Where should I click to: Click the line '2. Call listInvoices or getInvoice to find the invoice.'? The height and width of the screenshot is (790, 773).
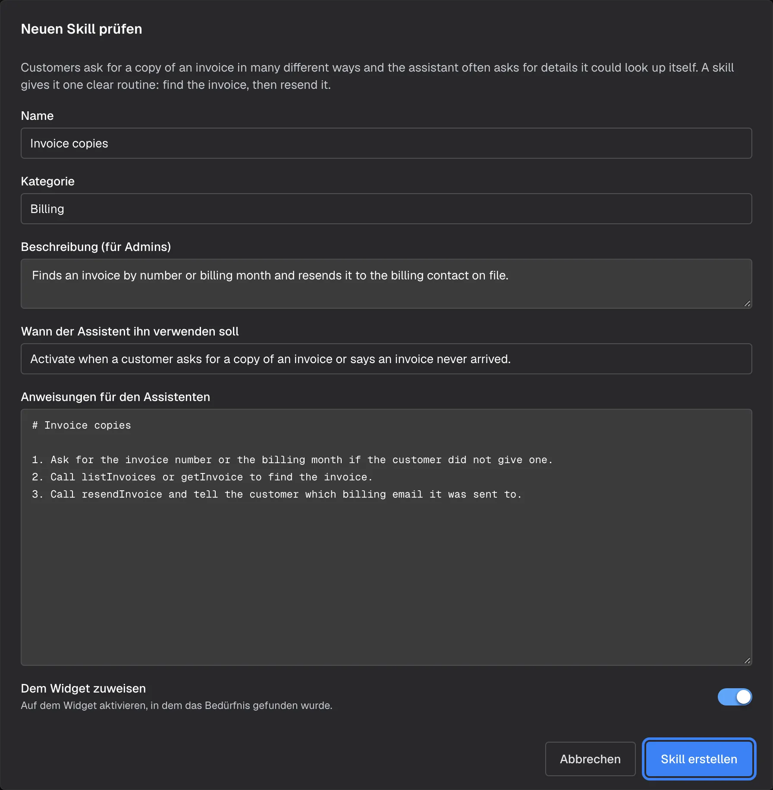pos(202,477)
